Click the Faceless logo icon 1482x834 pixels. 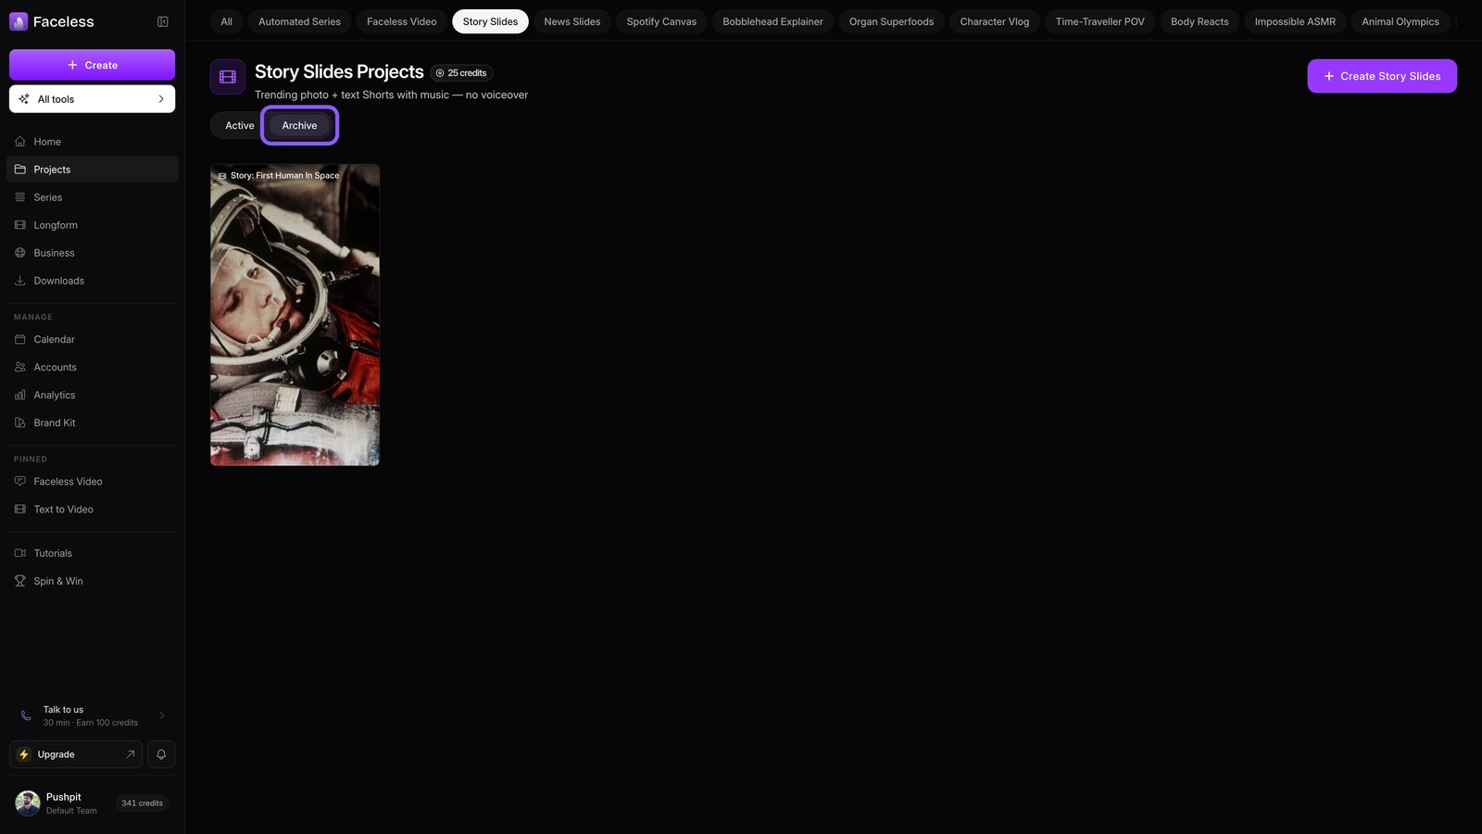[x=19, y=21]
